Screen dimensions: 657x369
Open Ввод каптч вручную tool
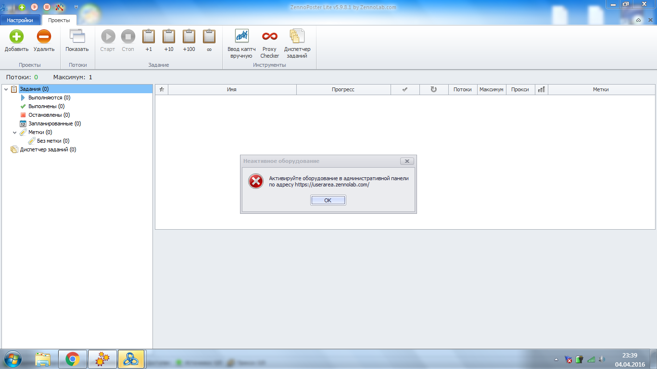pos(241,44)
